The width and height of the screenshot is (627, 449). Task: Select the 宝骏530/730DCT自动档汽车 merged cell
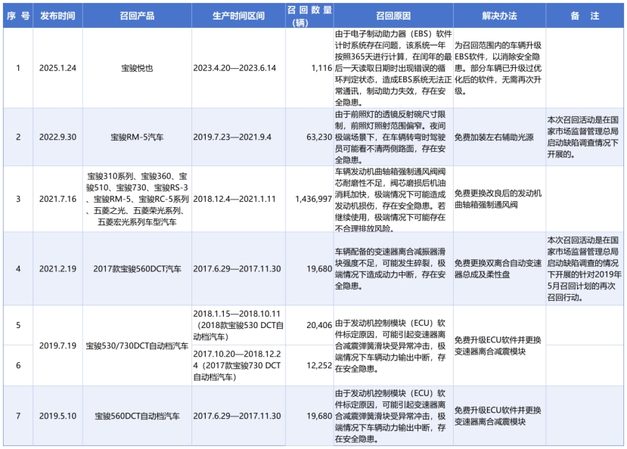coord(136,345)
